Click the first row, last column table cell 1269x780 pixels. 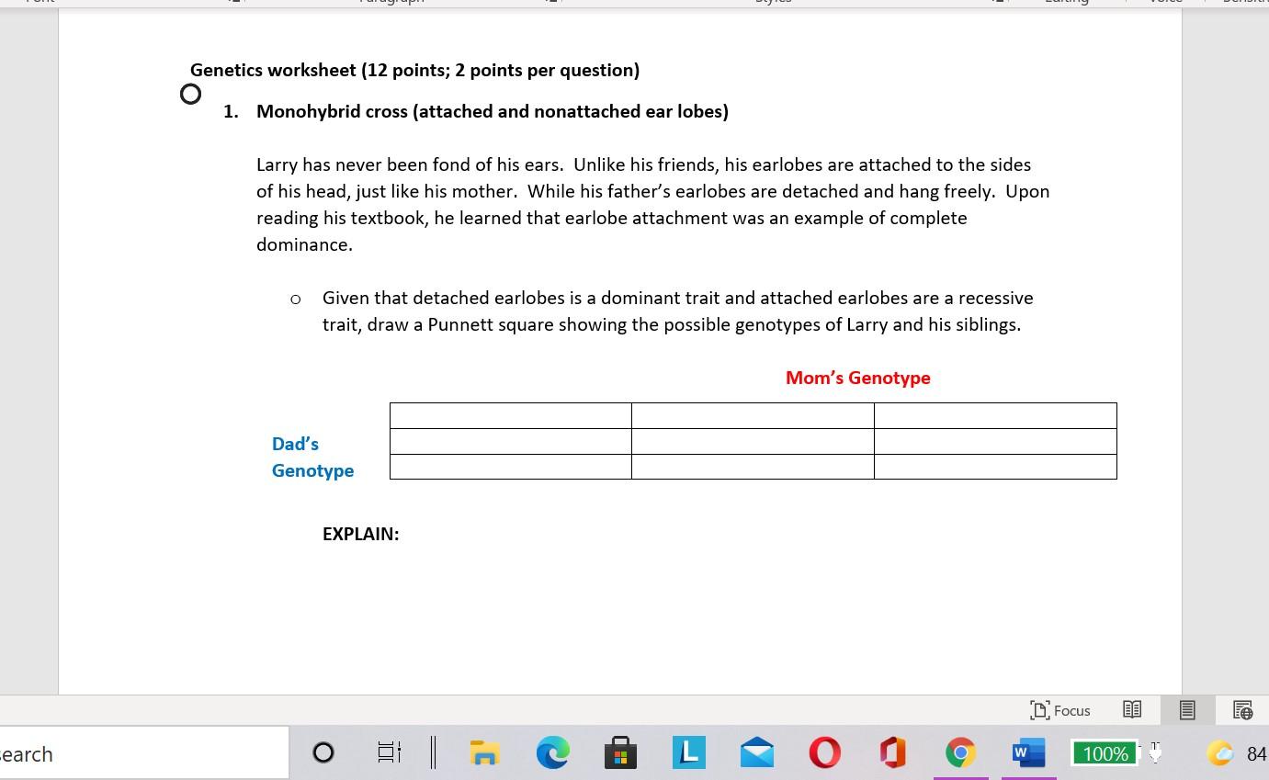point(995,415)
